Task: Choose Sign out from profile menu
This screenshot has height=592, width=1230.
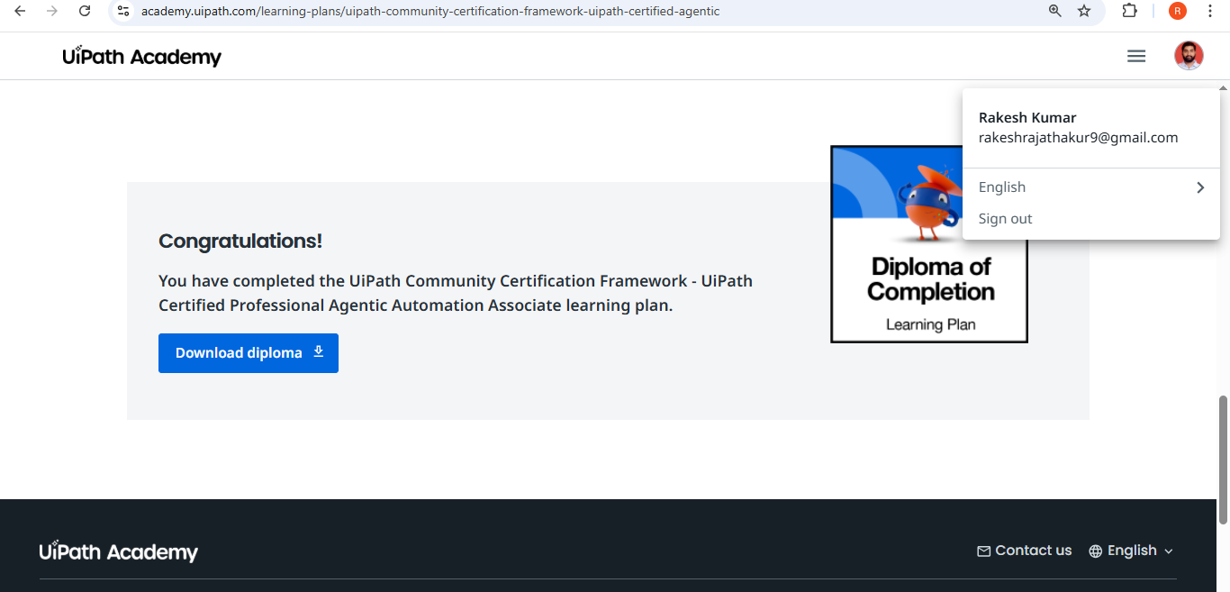Action: click(x=1006, y=219)
